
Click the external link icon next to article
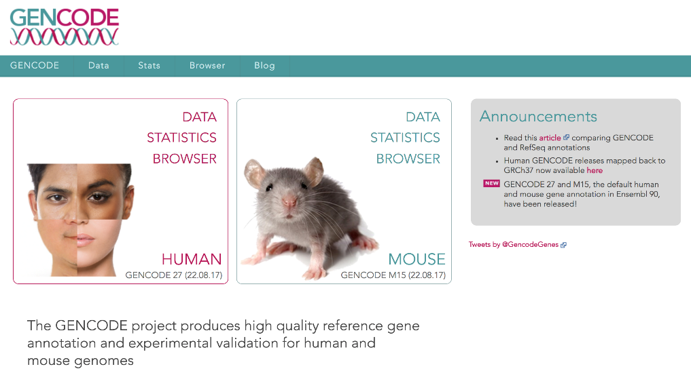(x=566, y=138)
